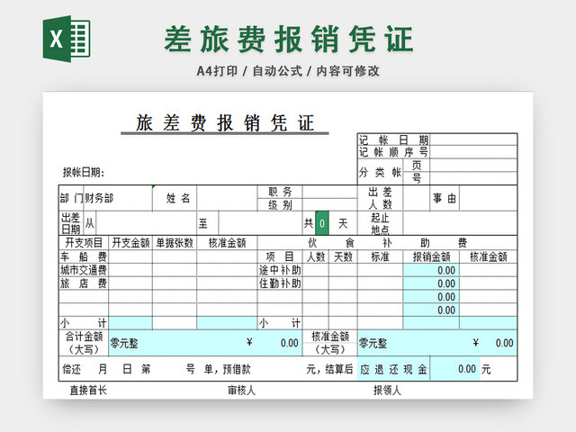Select the 财务部 department cell

pyautogui.click(x=118, y=198)
